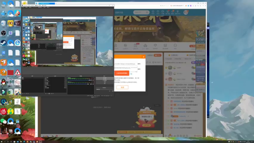This screenshot has width=254, height=143.
Task: Open the NetEase Cloud Music shortcut
Action: (x=3, y=112)
